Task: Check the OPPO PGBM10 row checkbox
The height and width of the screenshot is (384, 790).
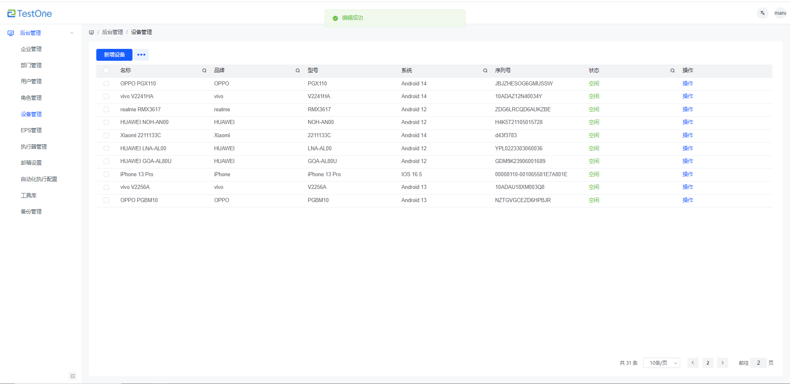Action: pos(106,200)
